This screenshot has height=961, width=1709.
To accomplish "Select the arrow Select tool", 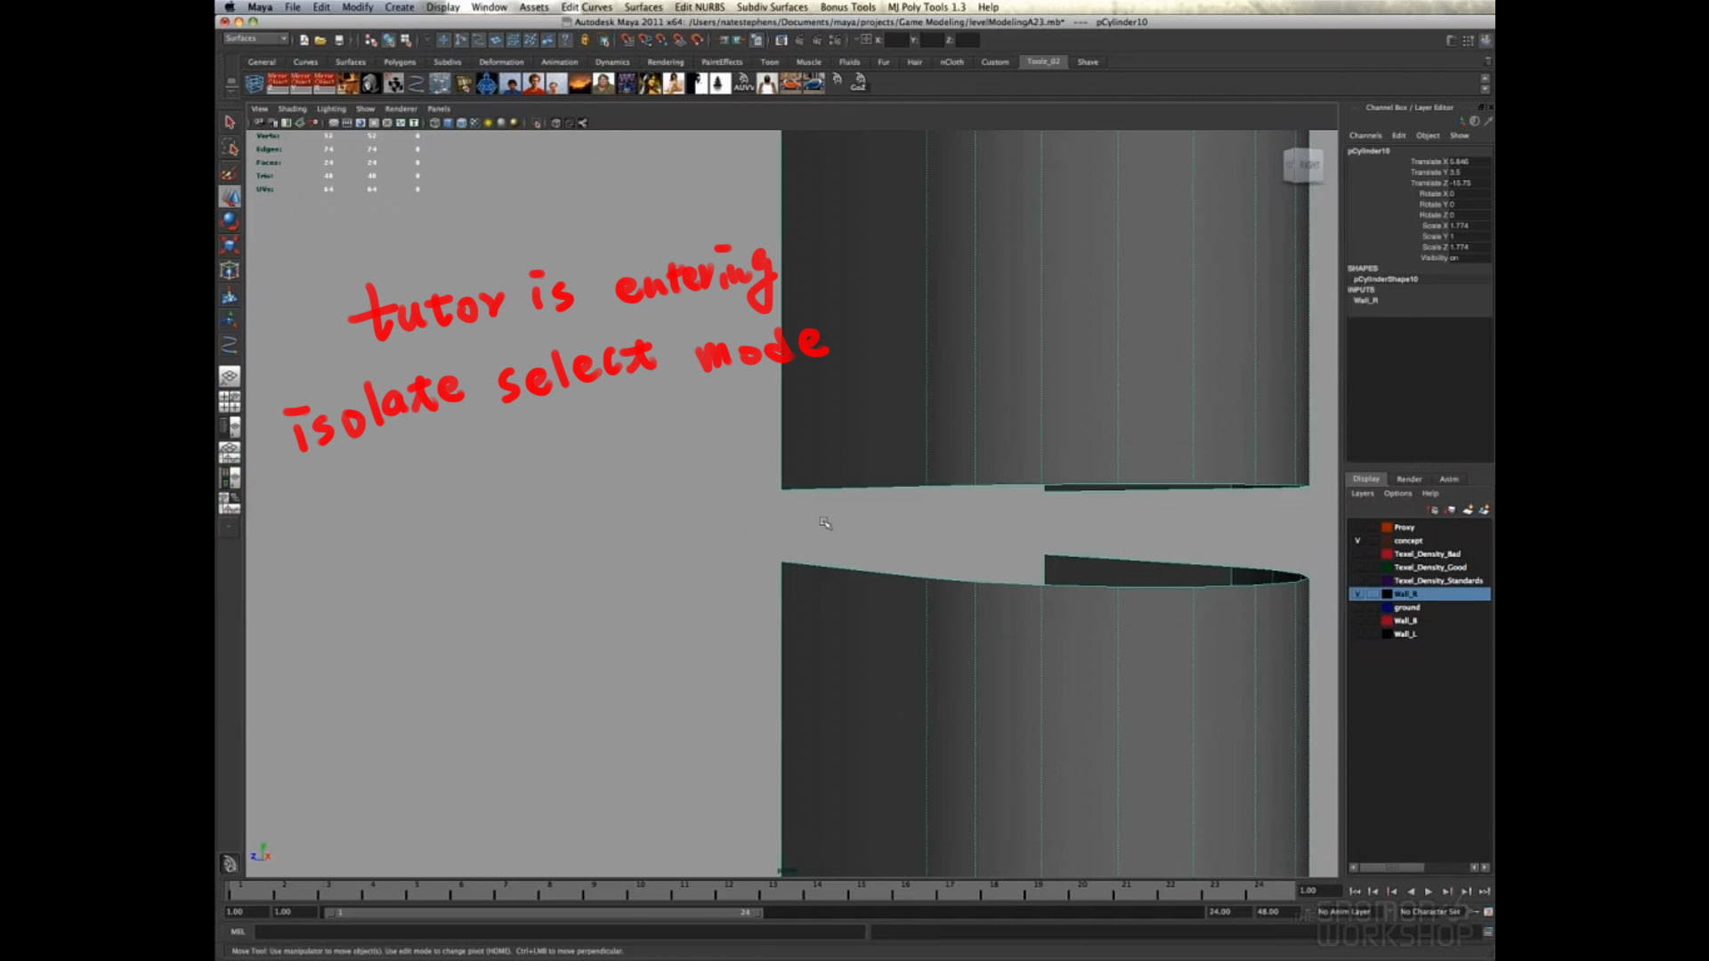I will [x=230, y=122].
